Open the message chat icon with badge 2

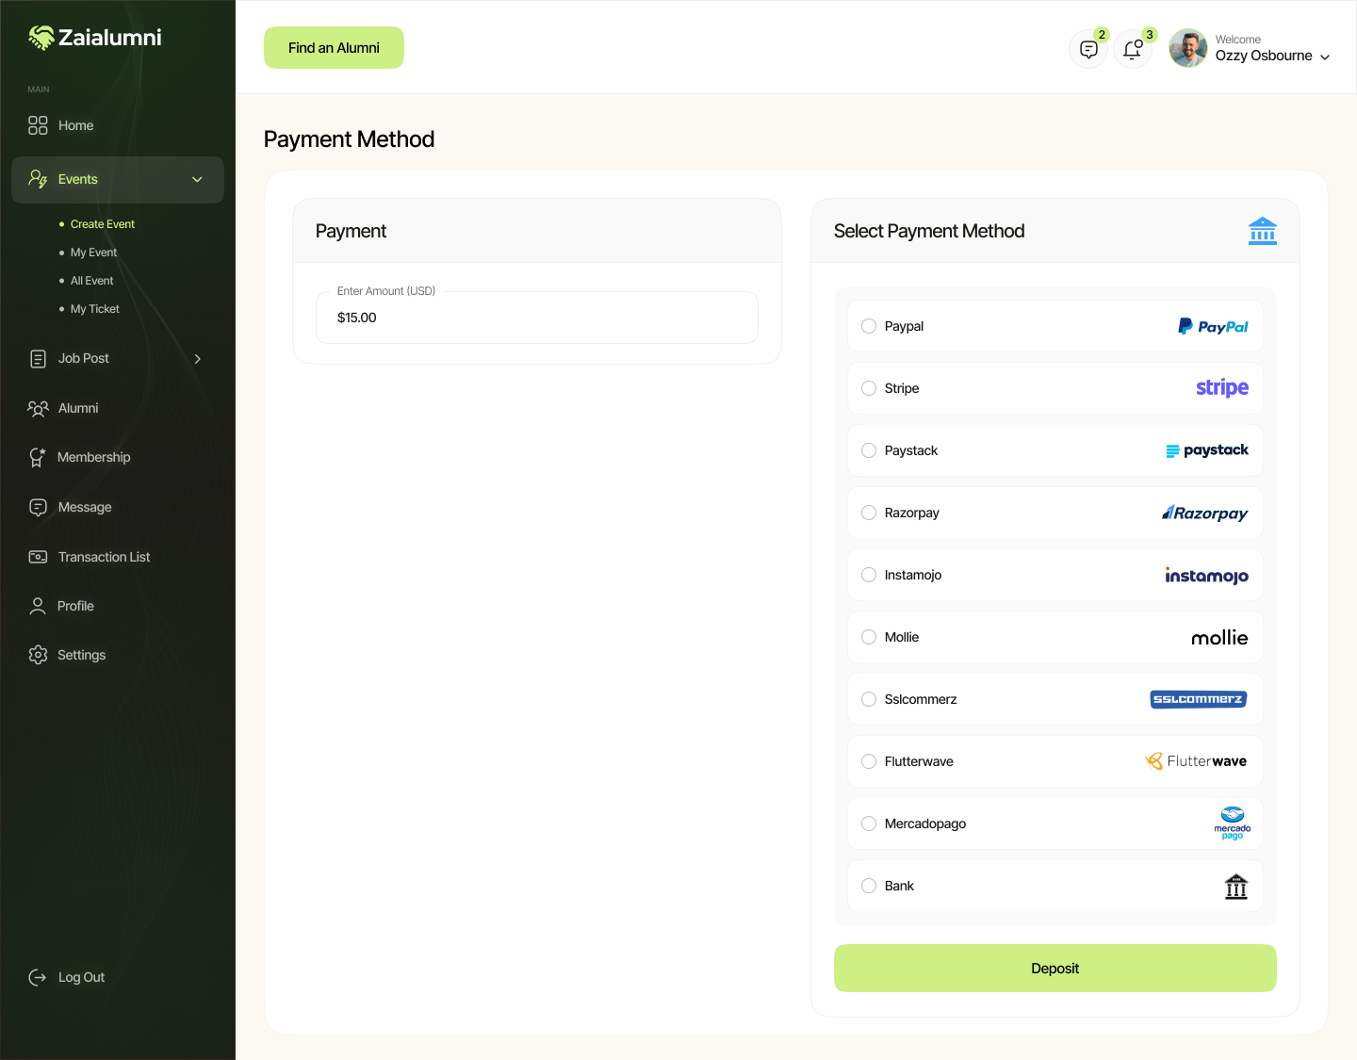point(1088,48)
